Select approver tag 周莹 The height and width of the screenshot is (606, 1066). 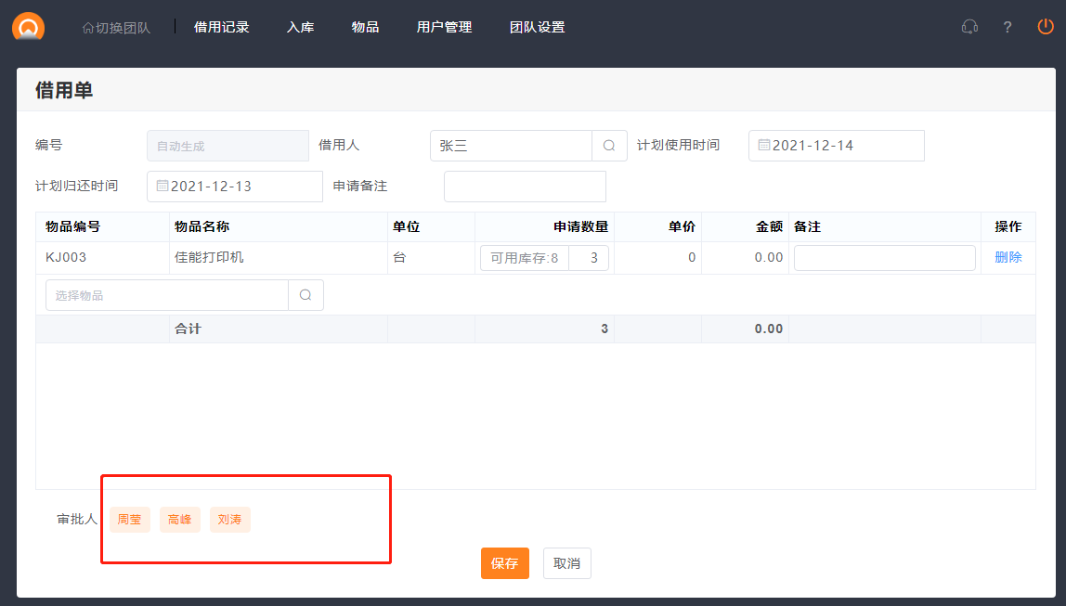129,520
